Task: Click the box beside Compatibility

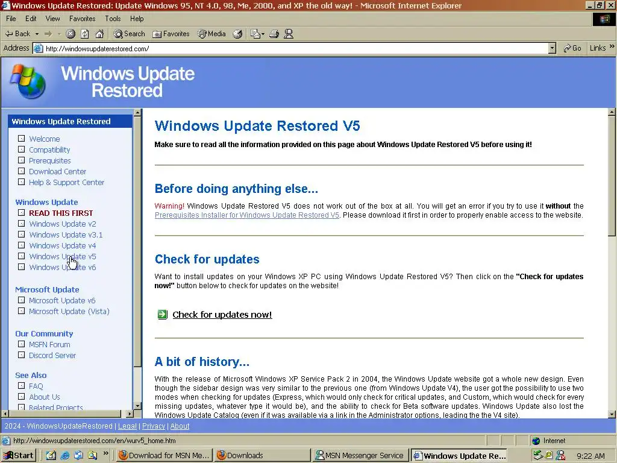Action: pyautogui.click(x=21, y=150)
